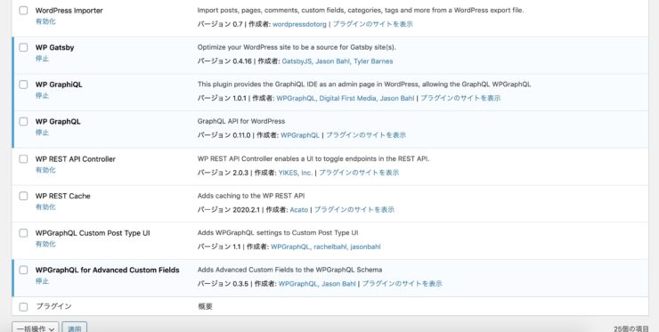Open the YIKES, Inc. author link

(296, 173)
